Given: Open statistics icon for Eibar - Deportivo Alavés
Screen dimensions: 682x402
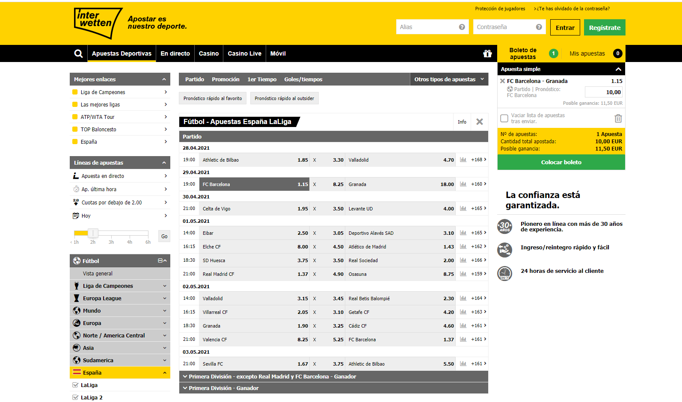Looking at the screenshot, I should coord(463,233).
